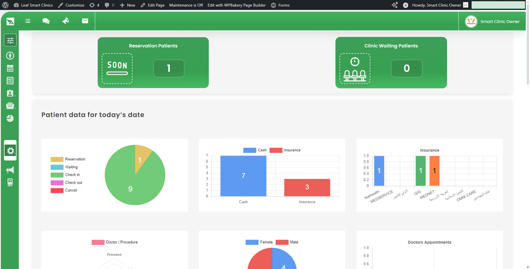The image size is (530, 269).
Task: Open the settings gear in sidebar
Action: 10,151
